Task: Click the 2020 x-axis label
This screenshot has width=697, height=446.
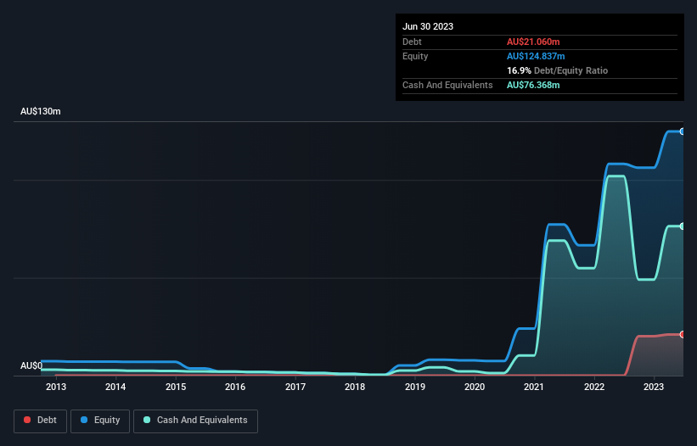Action: (x=475, y=387)
